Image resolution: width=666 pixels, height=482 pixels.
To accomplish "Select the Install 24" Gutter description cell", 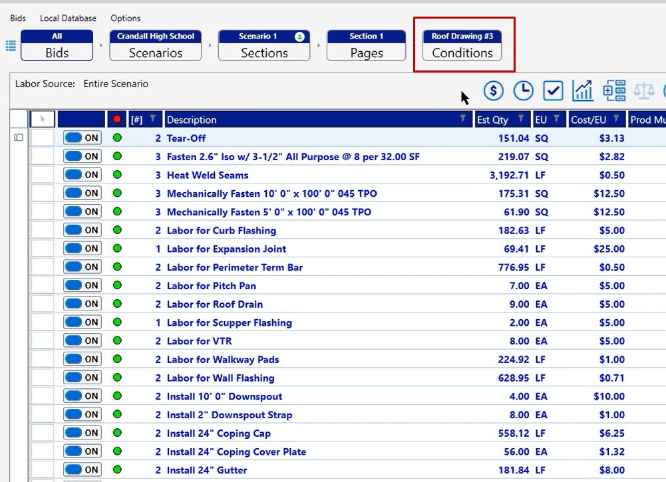I will tap(207, 470).
